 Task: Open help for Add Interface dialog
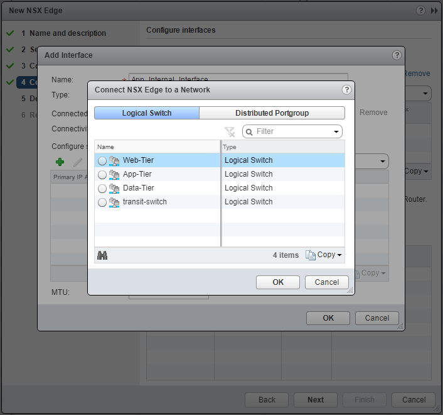(397, 55)
